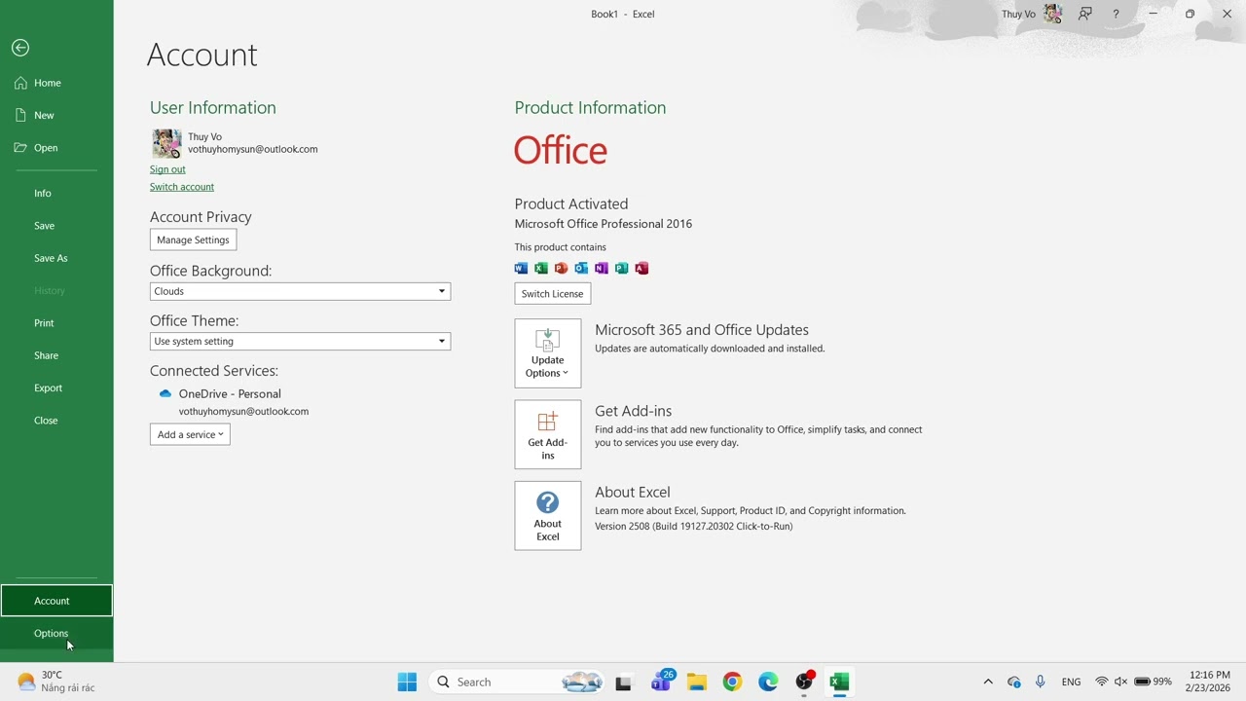Image resolution: width=1246 pixels, height=701 pixels.
Task: Select Share in backstage menu
Action: pos(56,355)
